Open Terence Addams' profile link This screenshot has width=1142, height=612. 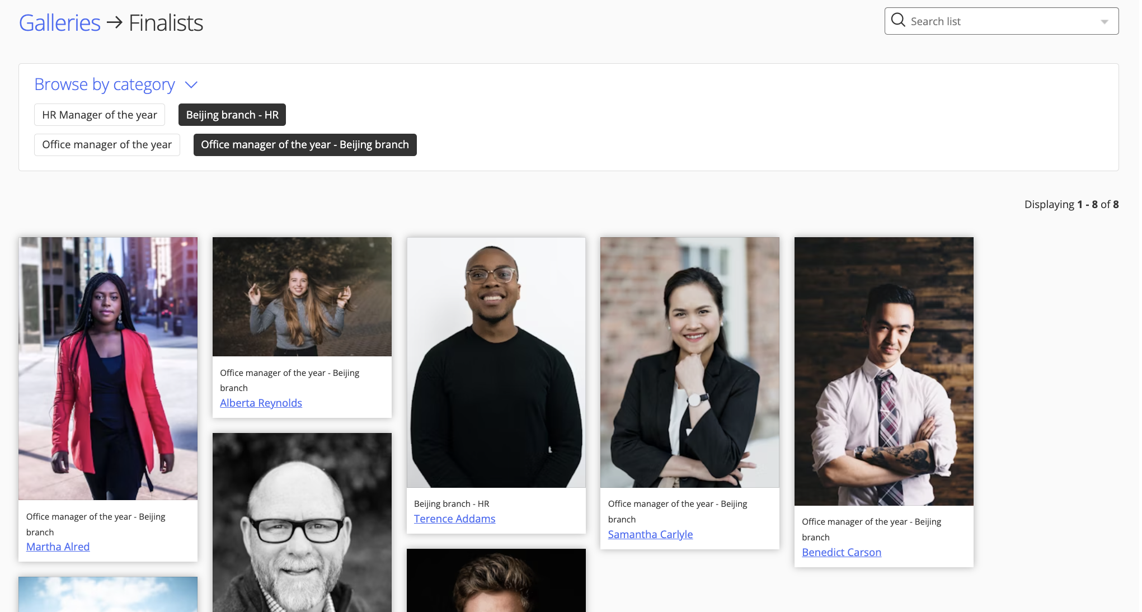pyautogui.click(x=454, y=519)
